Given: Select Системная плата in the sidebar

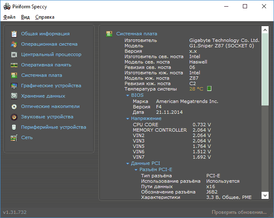Looking at the screenshot, I should [x=42, y=75].
